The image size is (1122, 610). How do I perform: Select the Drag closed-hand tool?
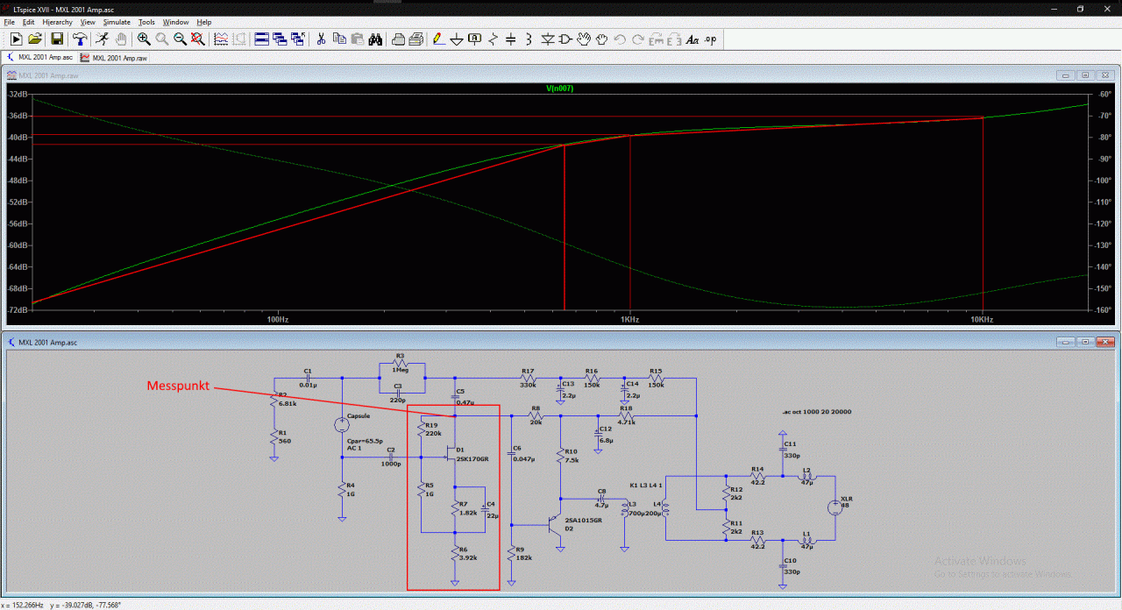click(x=602, y=39)
